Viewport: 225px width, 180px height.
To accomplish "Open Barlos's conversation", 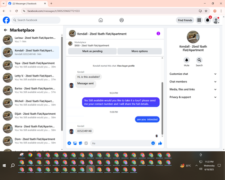I will 30,90.
